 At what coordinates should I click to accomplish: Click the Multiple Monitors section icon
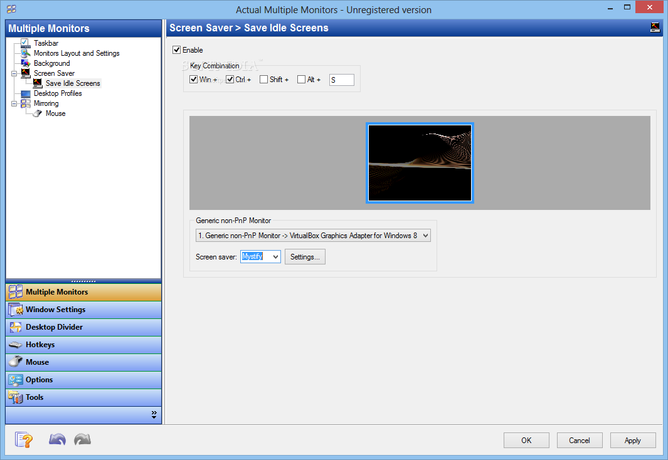pyautogui.click(x=16, y=292)
